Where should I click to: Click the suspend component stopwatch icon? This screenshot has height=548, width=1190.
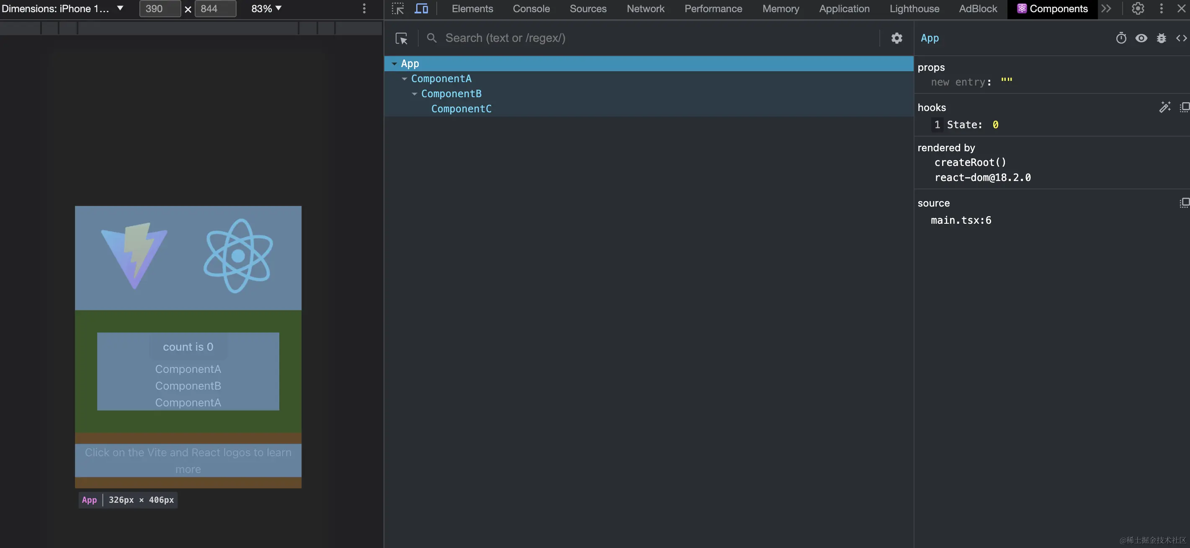1121,38
